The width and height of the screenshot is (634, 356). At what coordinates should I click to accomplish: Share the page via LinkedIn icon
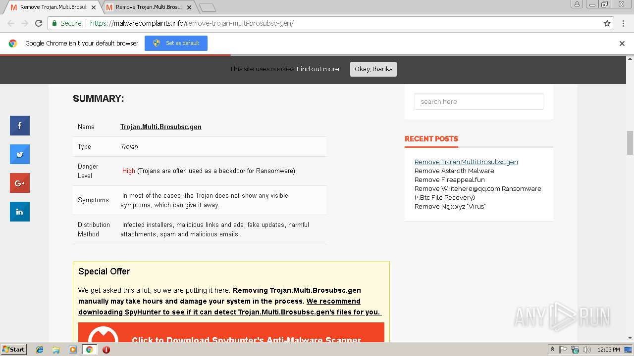[20, 212]
